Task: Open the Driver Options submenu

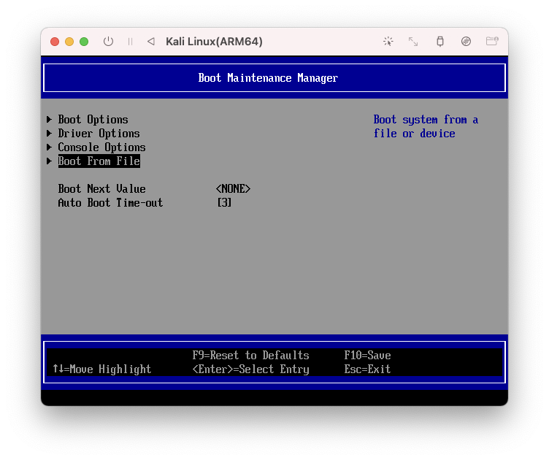Action: 99,134
